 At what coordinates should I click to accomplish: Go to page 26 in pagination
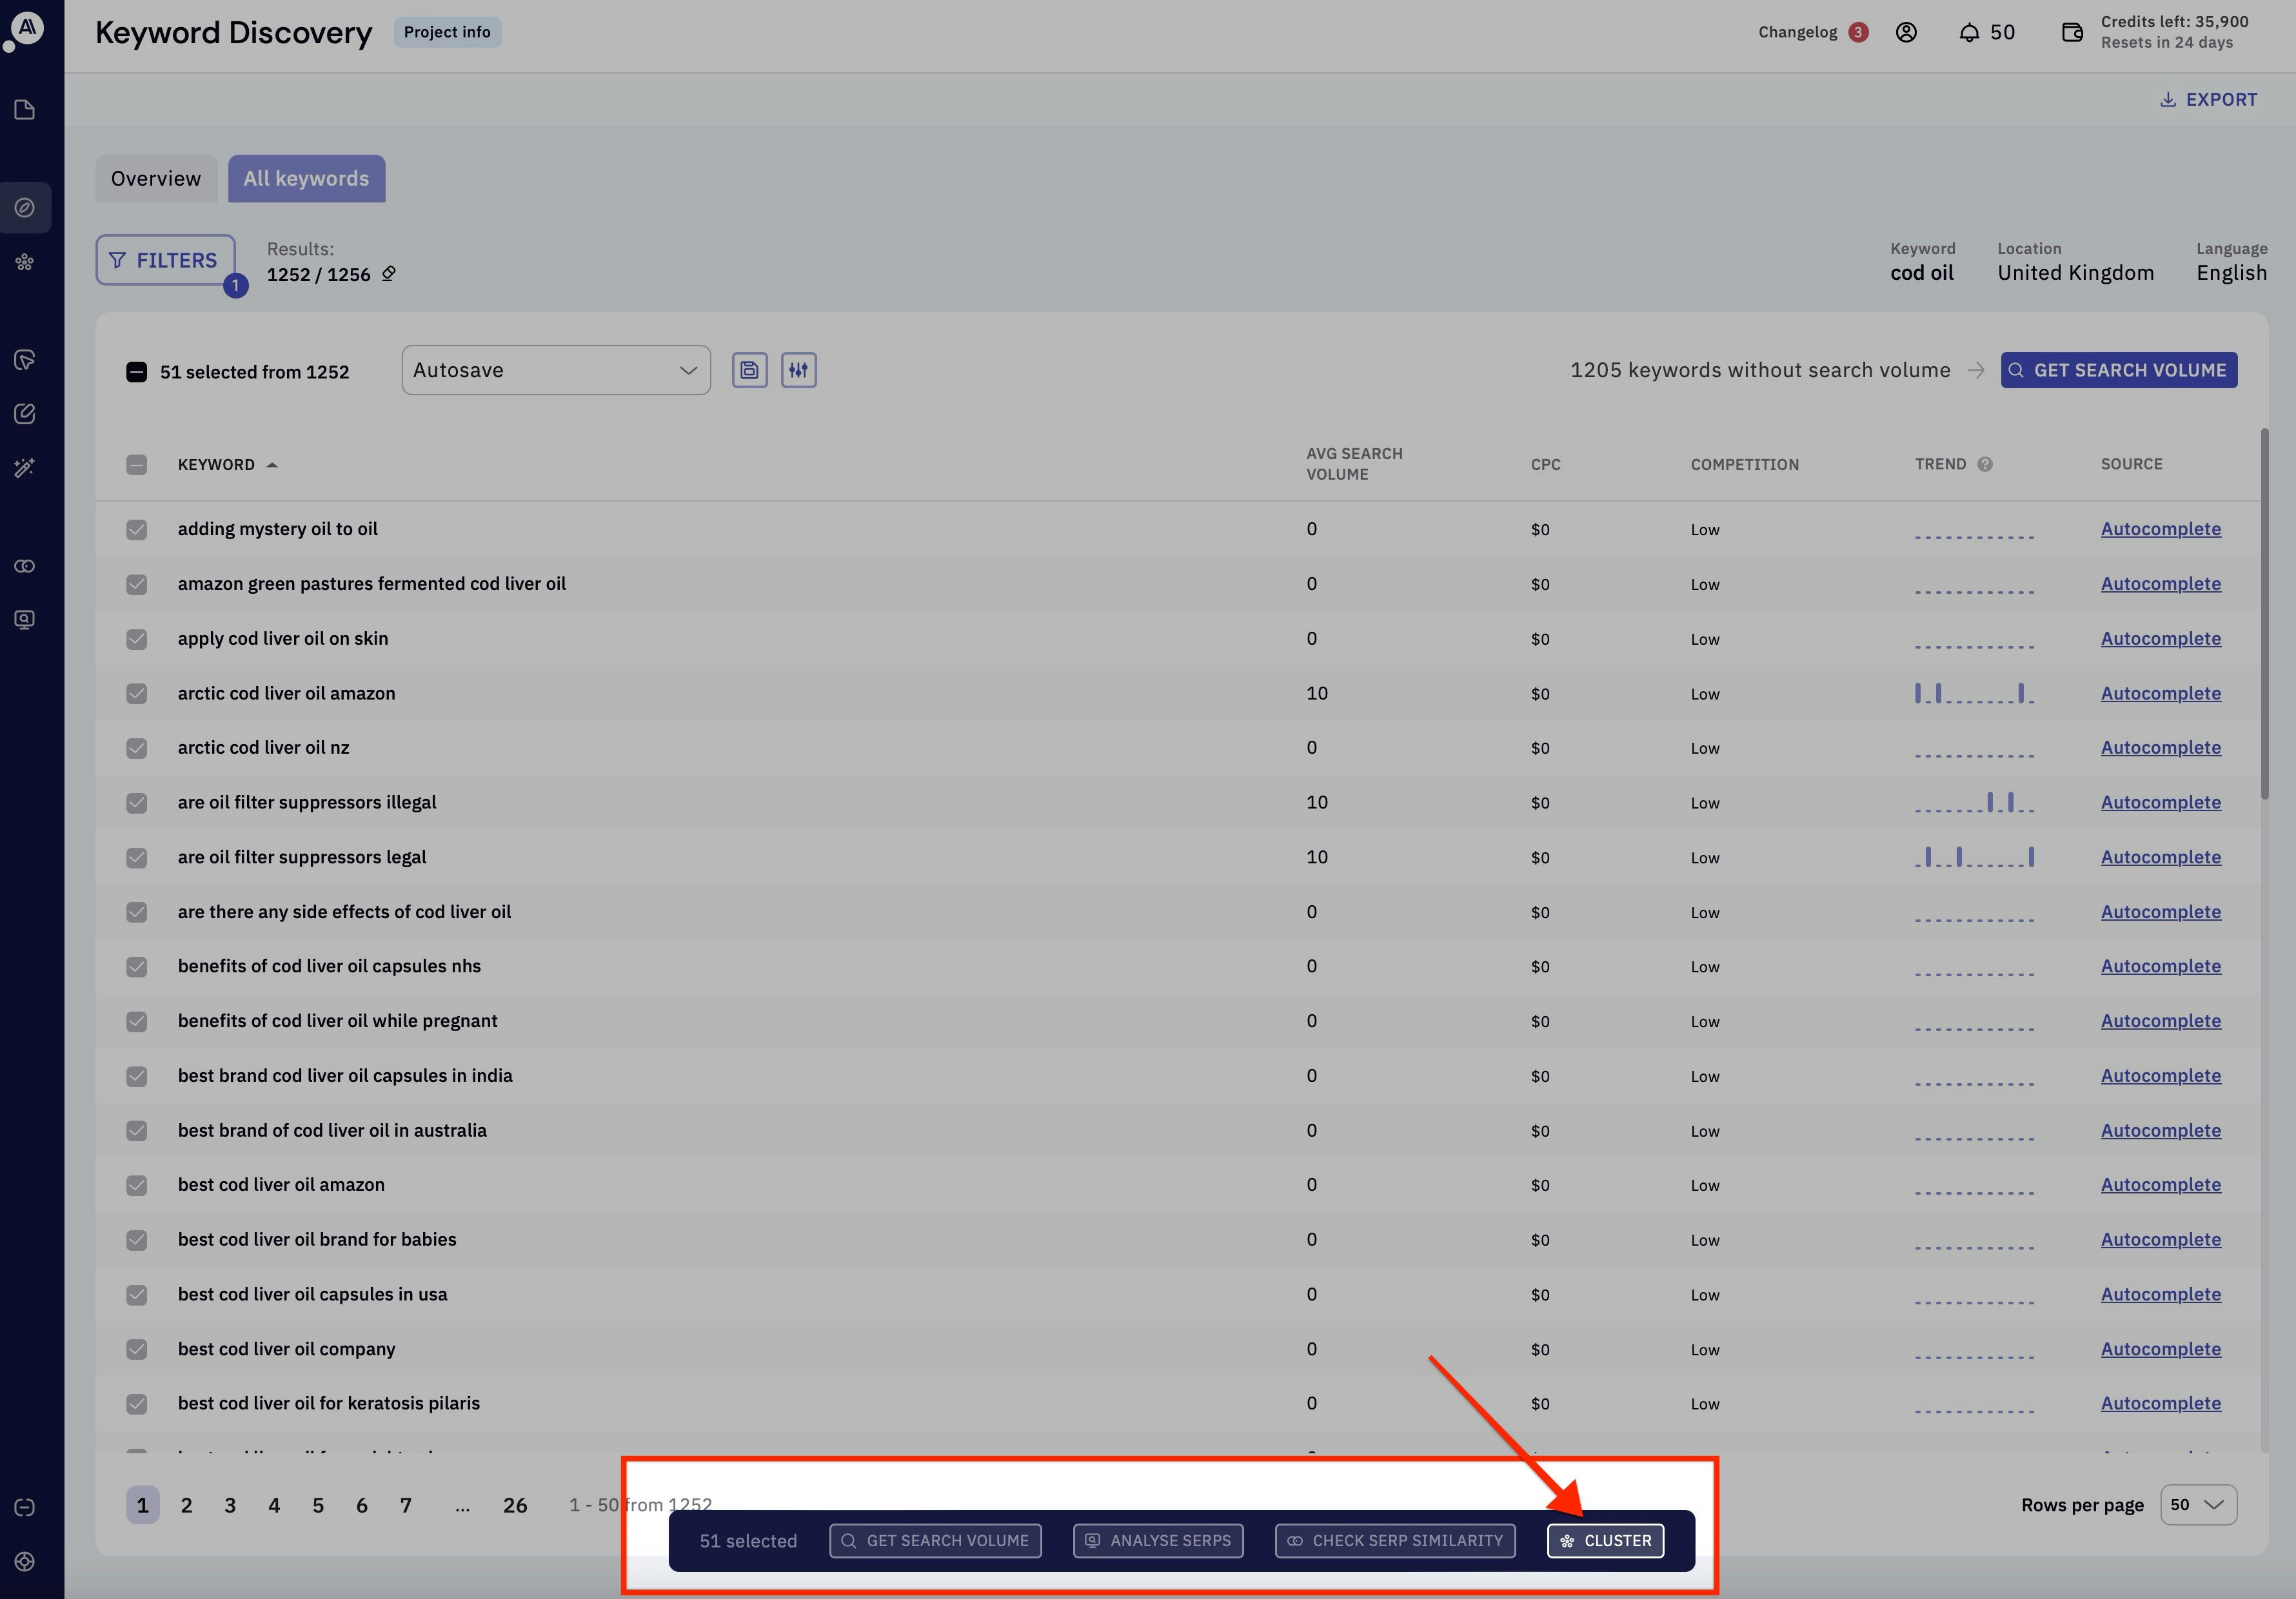[x=515, y=1505]
